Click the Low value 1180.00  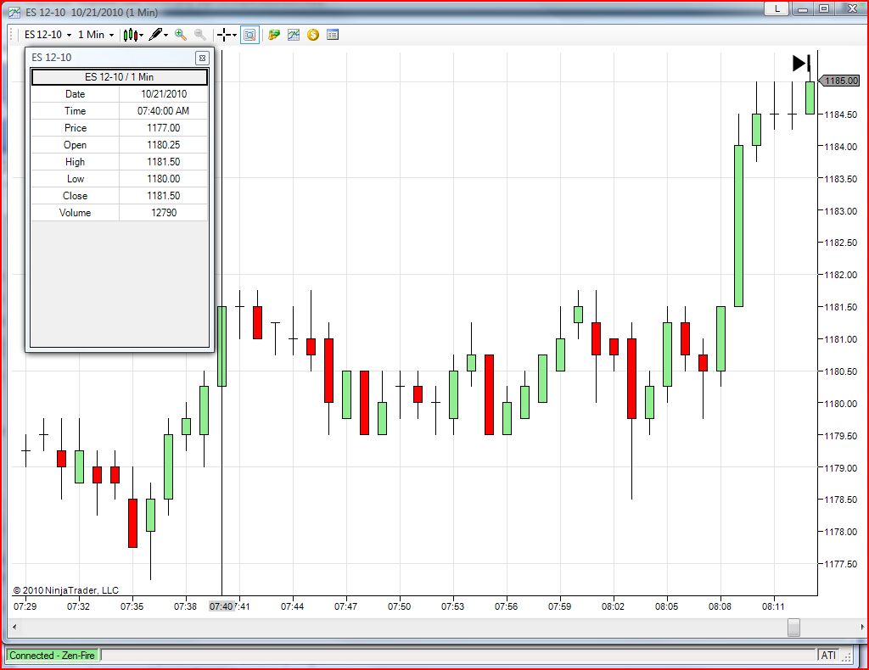pyautogui.click(x=164, y=179)
